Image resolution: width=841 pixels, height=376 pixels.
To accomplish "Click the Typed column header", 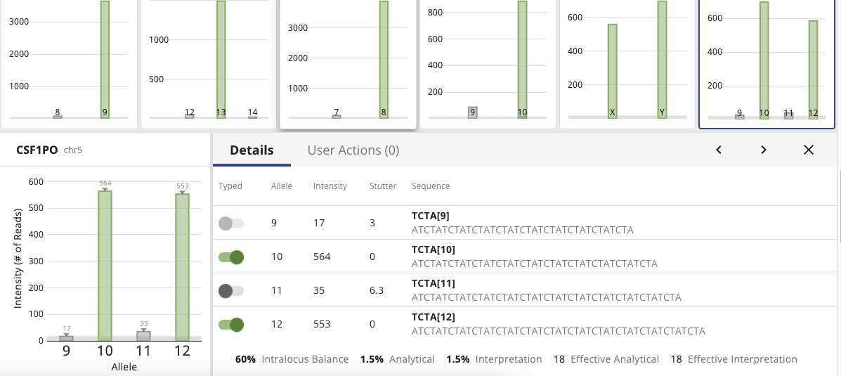I will coord(230,186).
